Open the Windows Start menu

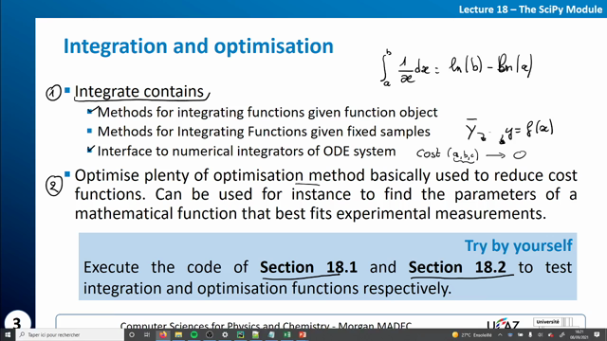click(x=8, y=334)
